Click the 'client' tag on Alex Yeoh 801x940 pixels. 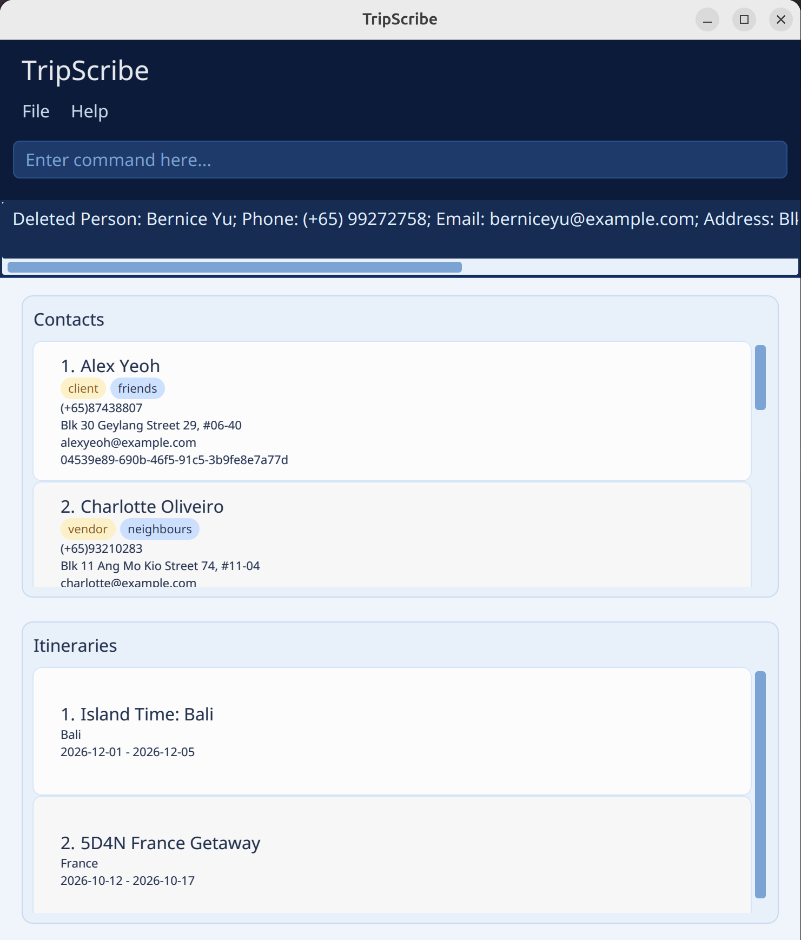(83, 389)
